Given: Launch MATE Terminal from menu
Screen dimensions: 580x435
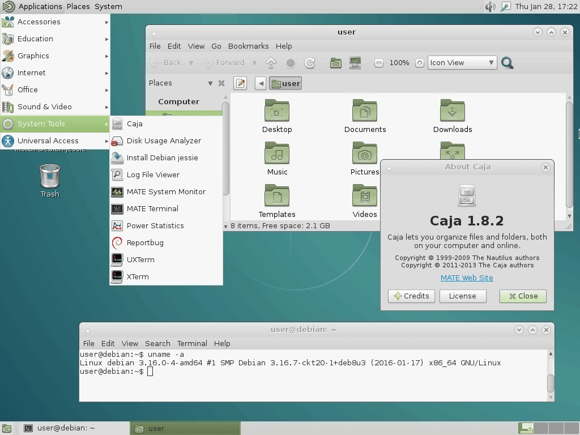Looking at the screenshot, I should coord(166,209).
